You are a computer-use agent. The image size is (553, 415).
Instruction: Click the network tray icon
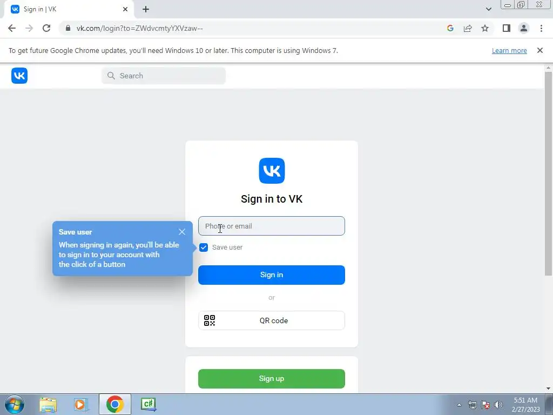click(473, 405)
